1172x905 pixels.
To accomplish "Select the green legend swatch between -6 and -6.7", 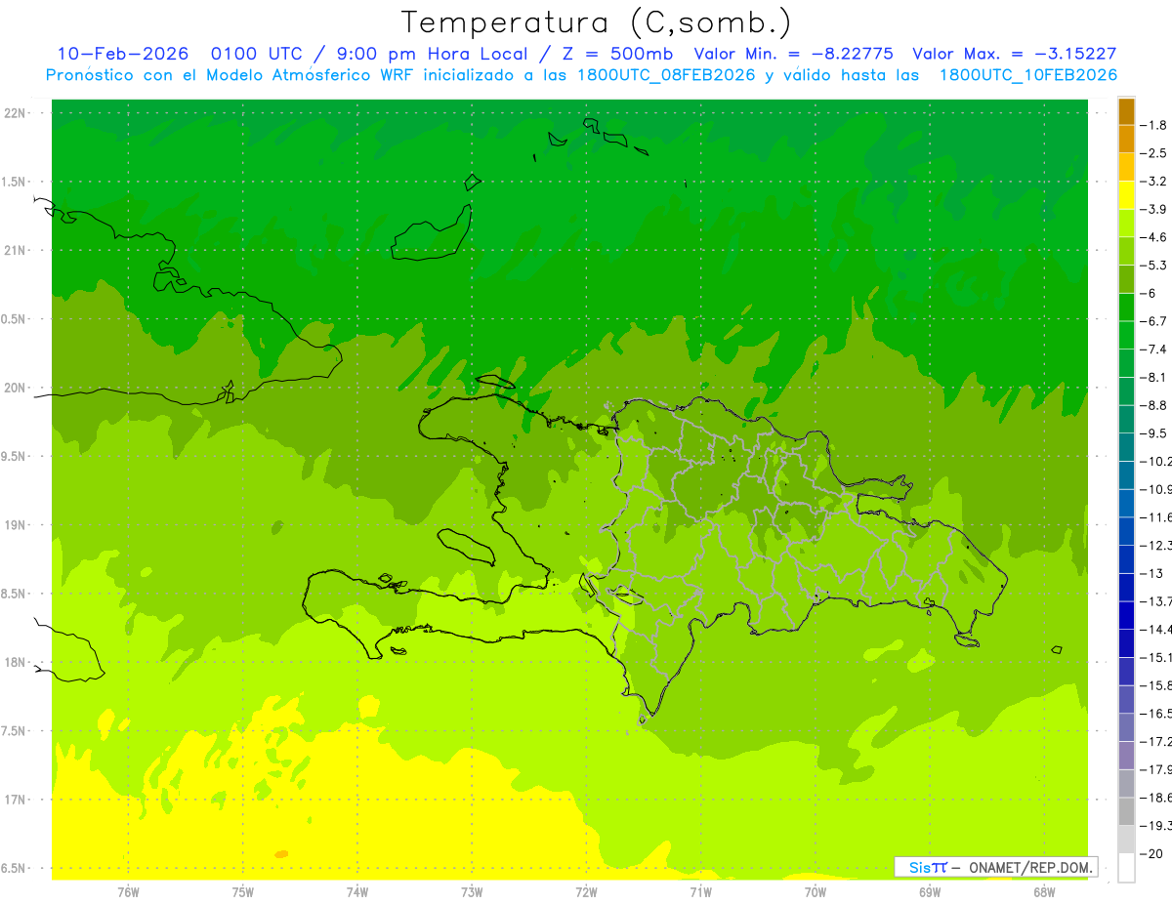I will click(x=1126, y=308).
